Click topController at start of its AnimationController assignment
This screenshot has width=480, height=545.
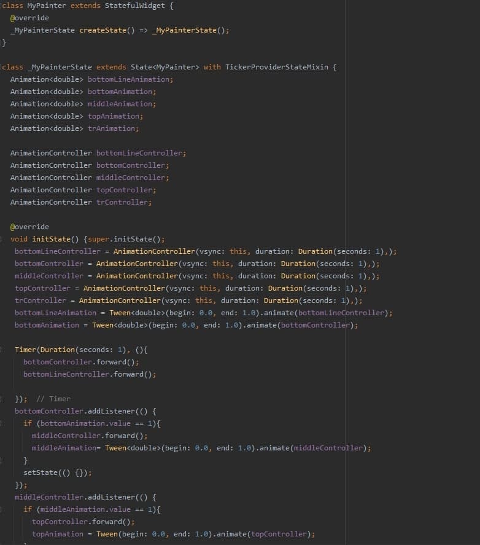(x=42, y=288)
